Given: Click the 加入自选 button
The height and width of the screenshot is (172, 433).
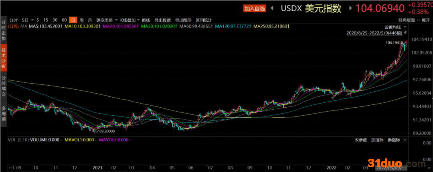Looking at the screenshot, I should pyautogui.click(x=255, y=8).
